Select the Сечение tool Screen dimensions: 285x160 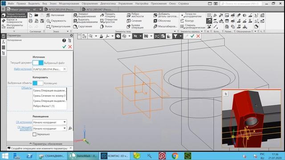[x=134, y=21]
